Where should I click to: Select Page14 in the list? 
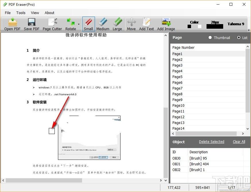[208, 128]
